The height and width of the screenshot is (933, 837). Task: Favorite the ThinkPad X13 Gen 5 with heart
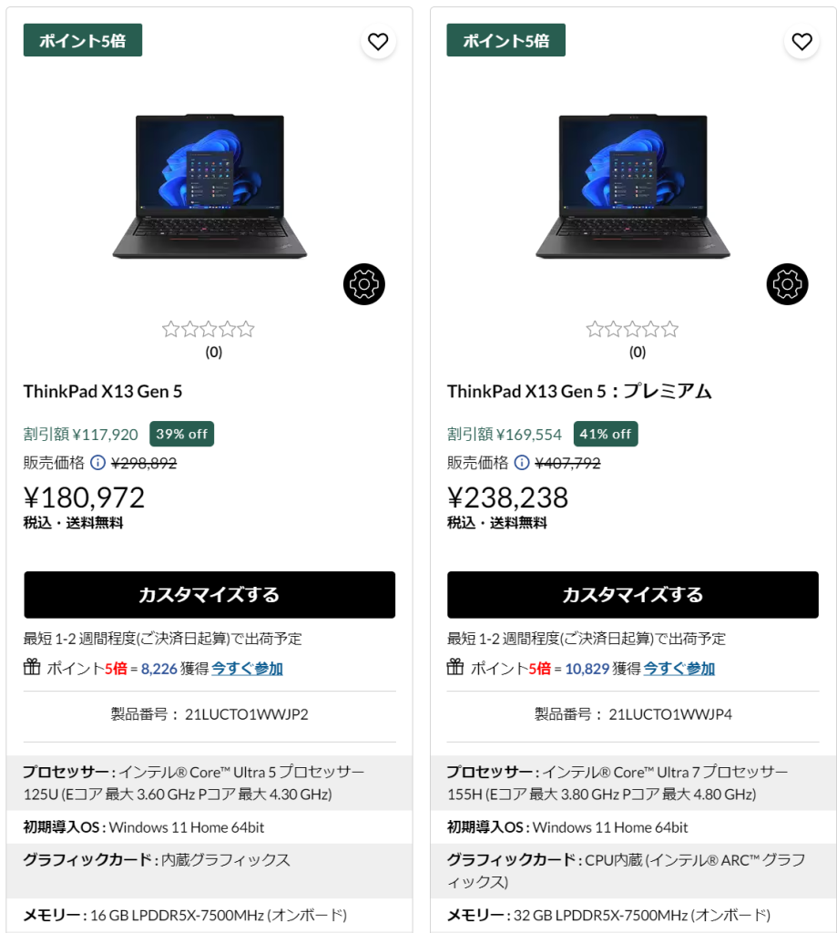[378, 42]
